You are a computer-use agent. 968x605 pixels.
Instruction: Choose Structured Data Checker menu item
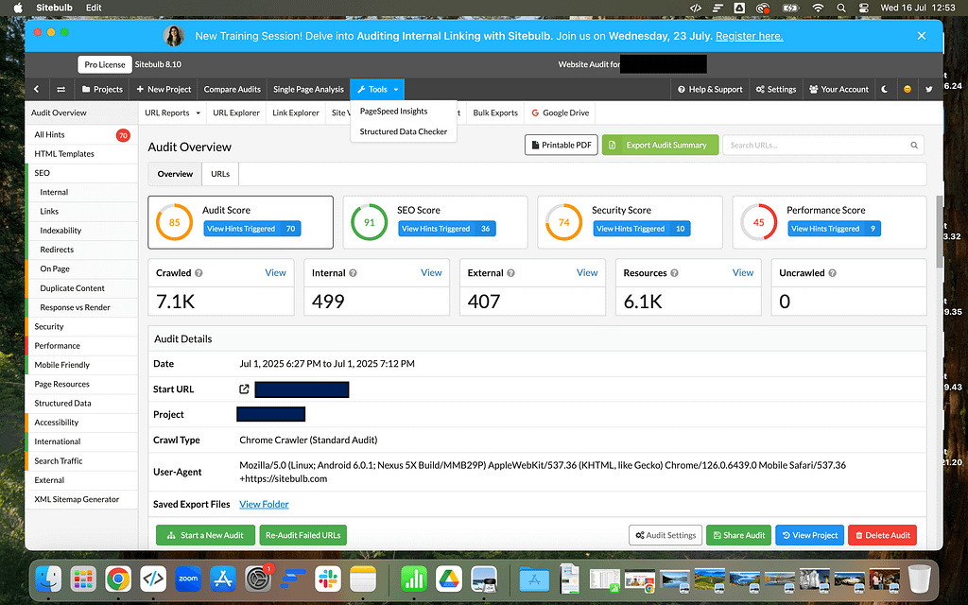[x=403, y=131]
